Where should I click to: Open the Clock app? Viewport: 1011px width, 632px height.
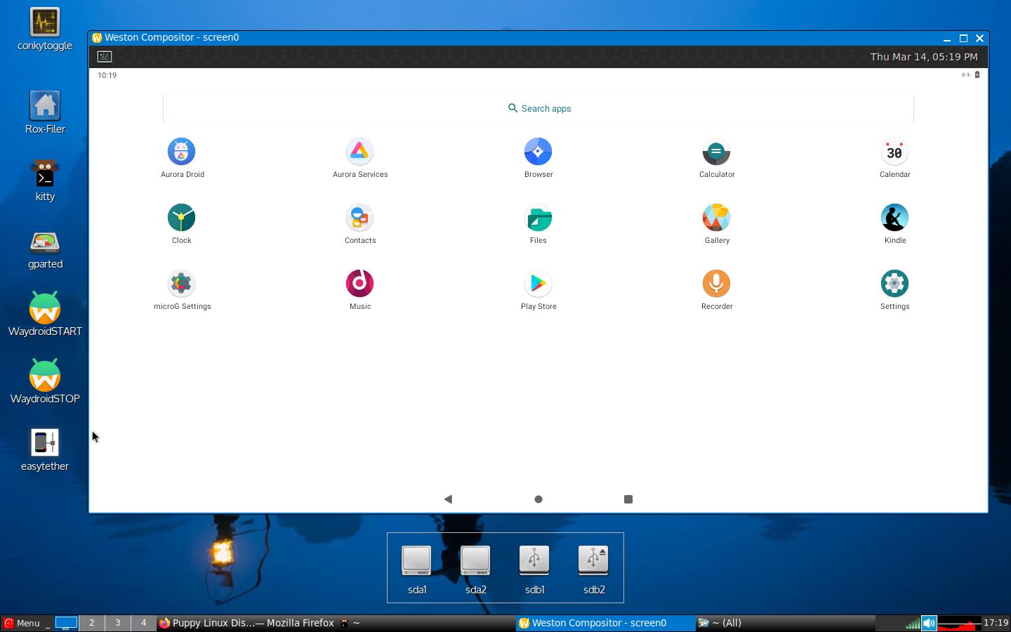point(182,218)
